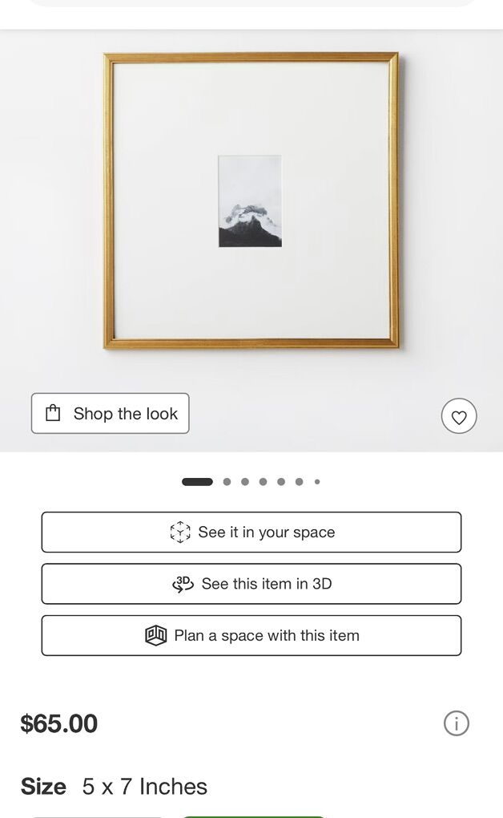The height and width of the screenshot is (818, 503).
Task: Go to the fourth carousel dot
Action: pos(264,481)
